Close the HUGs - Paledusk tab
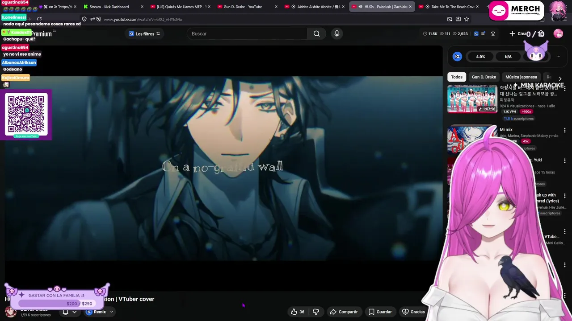Screen dimensions: 572x321 tap(410, 7)
